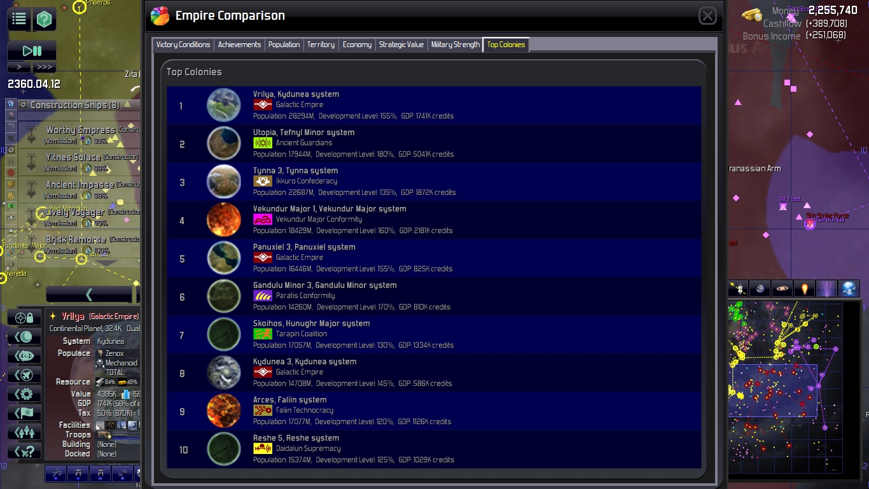Image resolution: width=869 pixels, height=489 pixels.
Task: Toggle the lock-view target icon
Action: click(x=25, y=318)
